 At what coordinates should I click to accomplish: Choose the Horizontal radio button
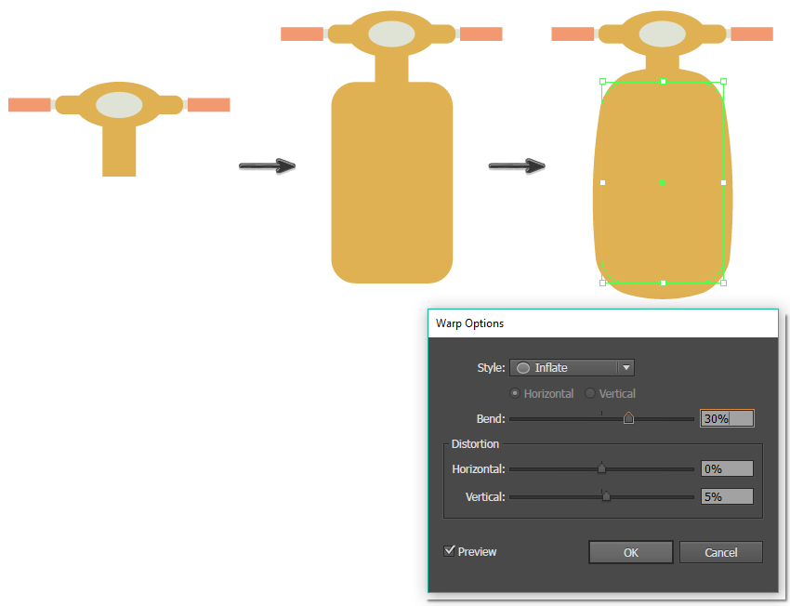(x=515, y=393)
